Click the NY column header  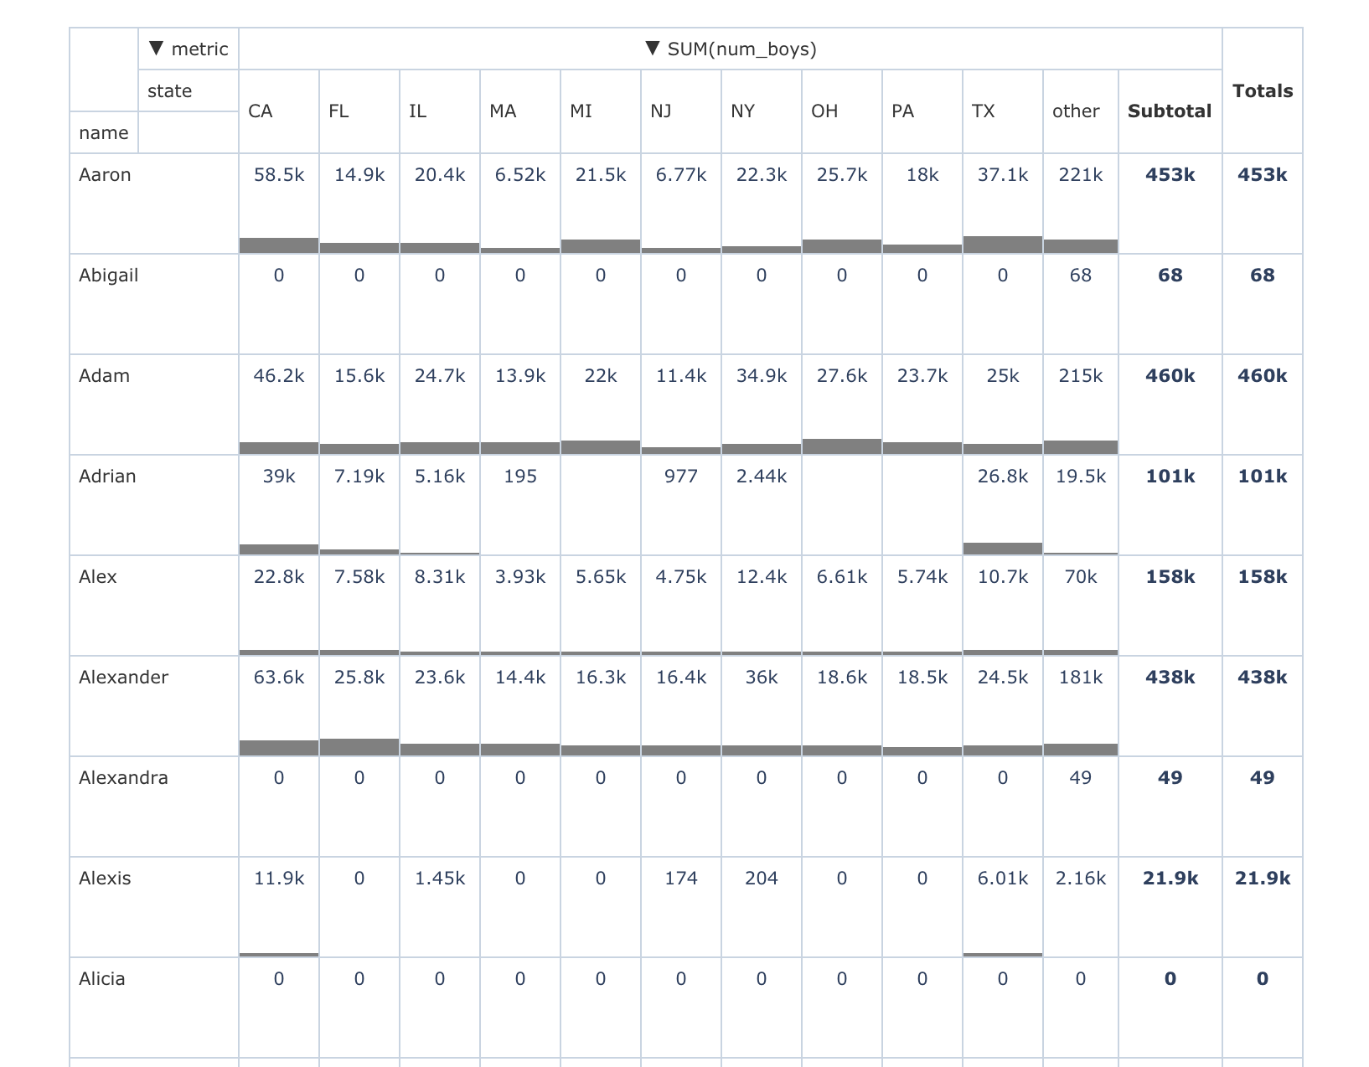pos(744,111)
